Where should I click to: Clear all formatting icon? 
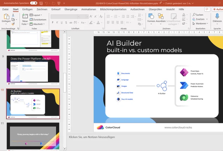point(101,16)
